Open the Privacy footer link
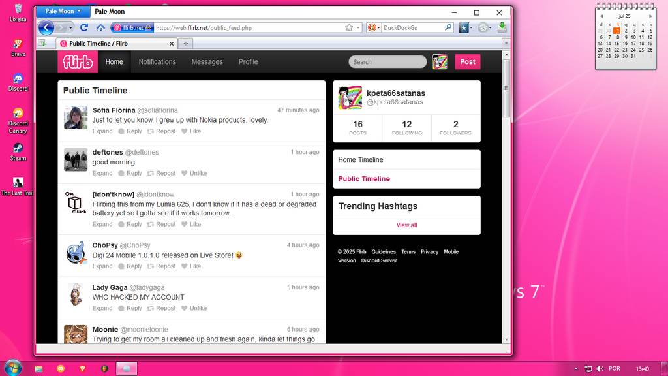The width and height of the screenshot is (668, 376). [x=429, y=252]
